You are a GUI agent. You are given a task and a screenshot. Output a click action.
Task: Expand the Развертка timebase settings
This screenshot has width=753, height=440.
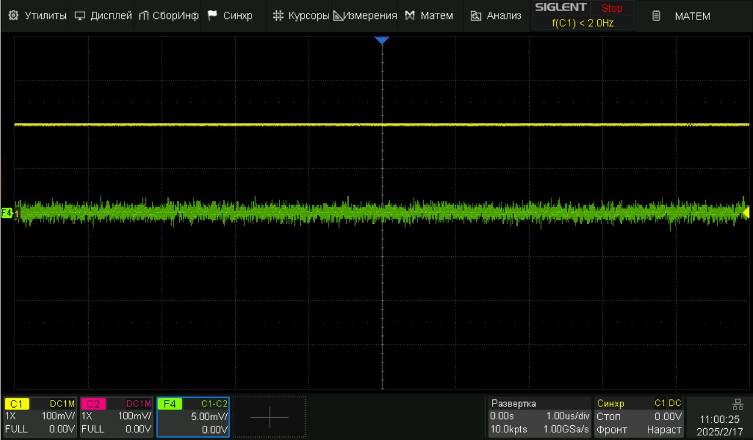539,417
